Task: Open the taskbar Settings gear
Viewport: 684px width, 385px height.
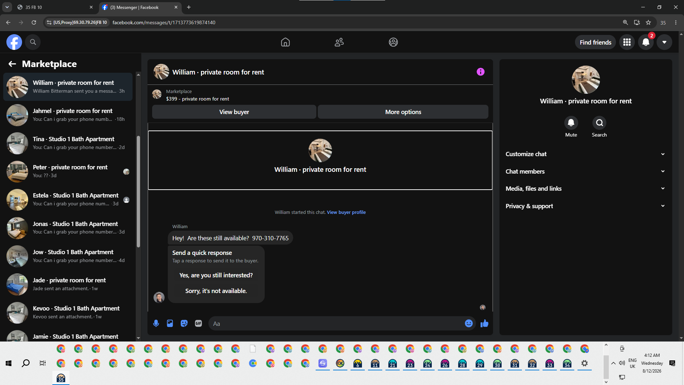Action: [585, 363]
